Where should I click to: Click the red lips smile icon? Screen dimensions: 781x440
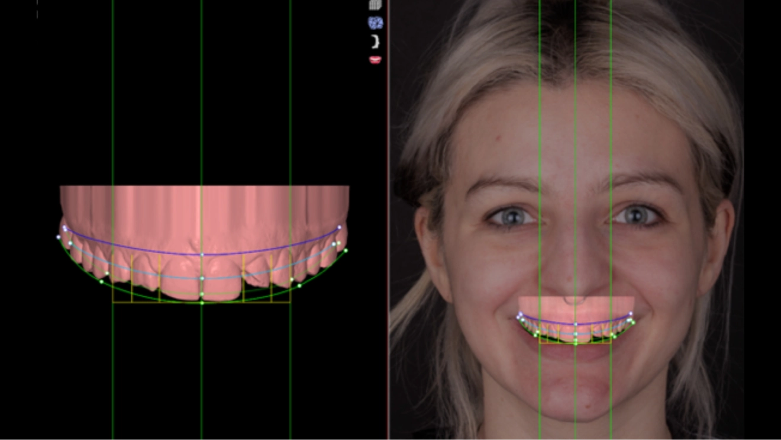click(375, 60)
